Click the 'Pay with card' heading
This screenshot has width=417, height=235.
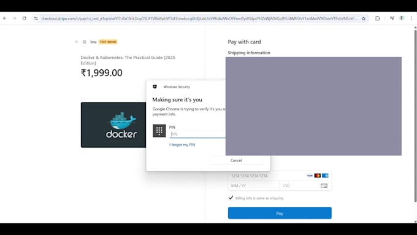245,42
